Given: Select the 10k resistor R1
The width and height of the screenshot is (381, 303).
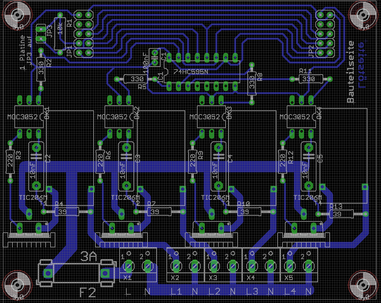Looking at the screenshot, I should tap(60, 34).
